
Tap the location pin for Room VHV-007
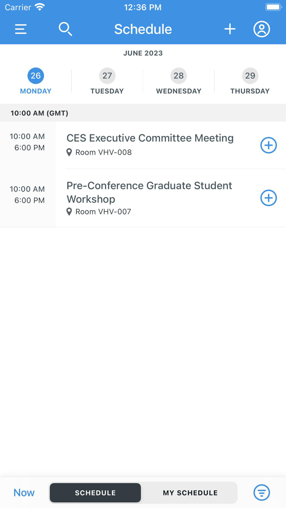point(69,212)
